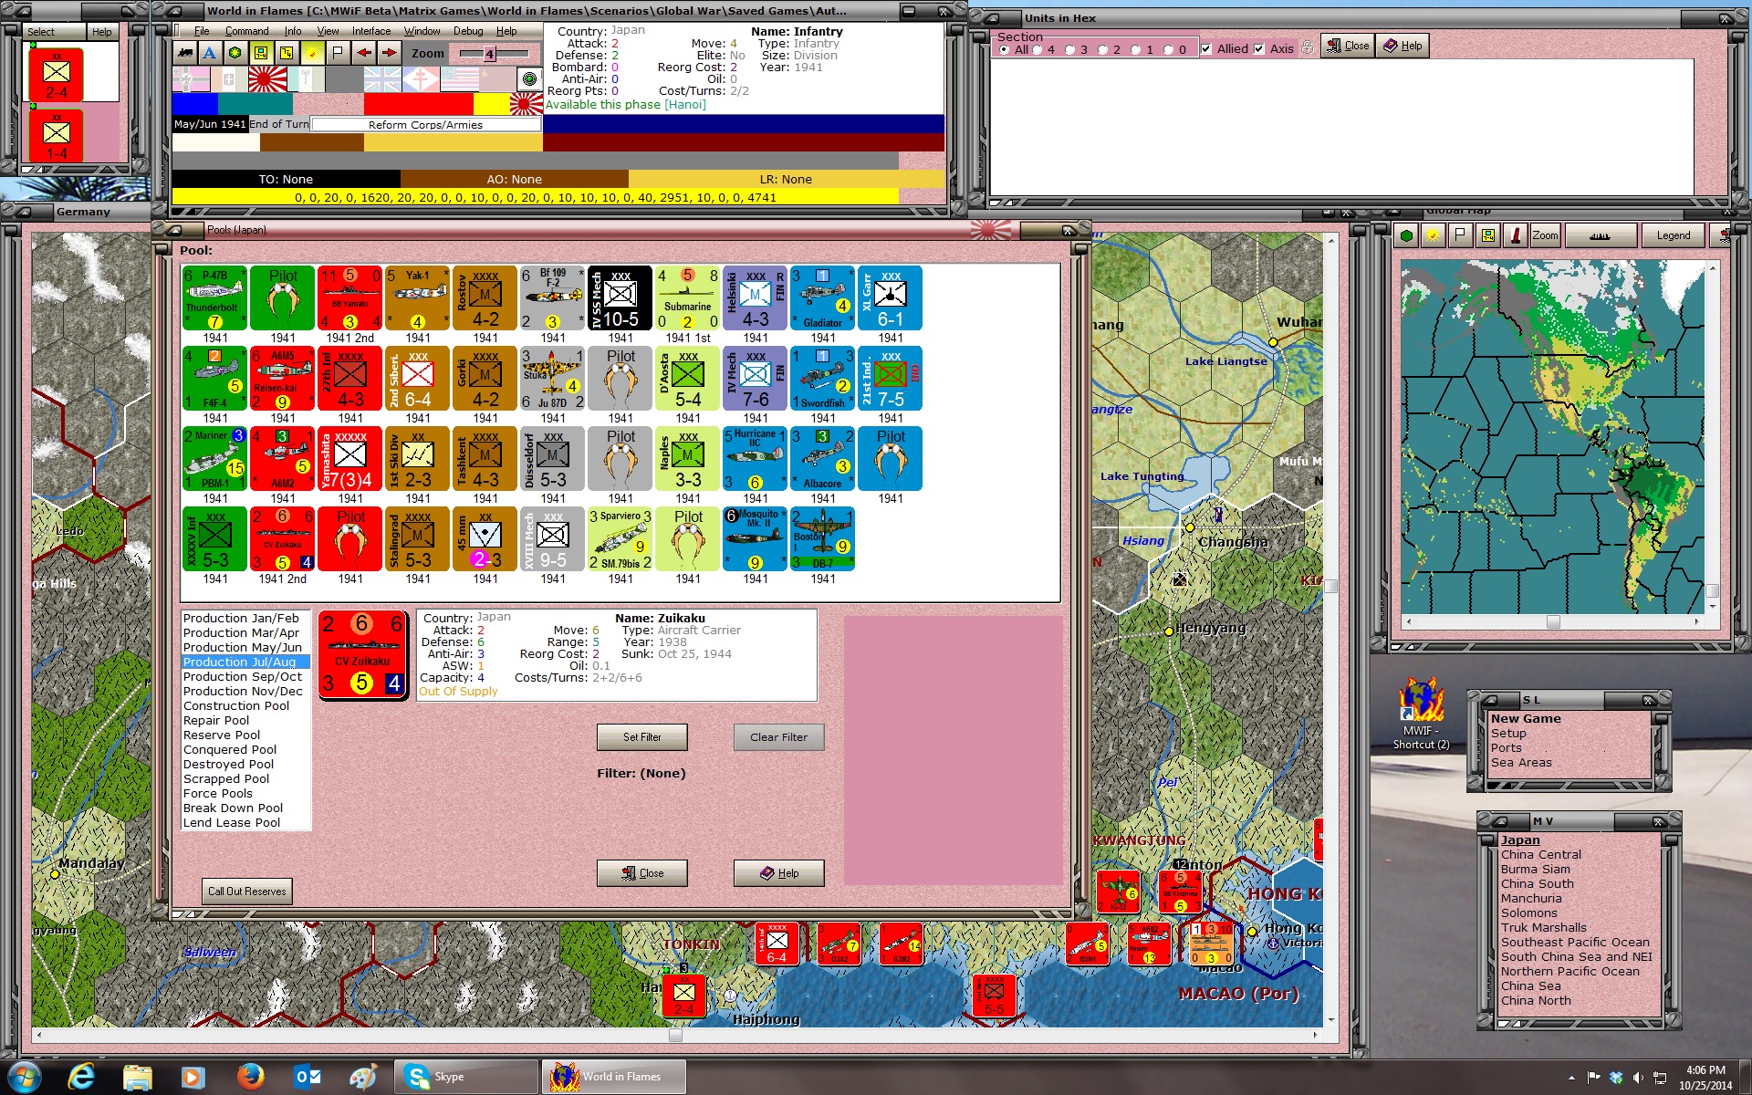Select the BB Yamato unit in pool

[349, 298]
